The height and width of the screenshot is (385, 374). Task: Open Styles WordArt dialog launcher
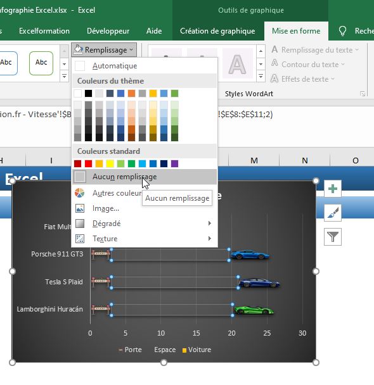[363, 94]
